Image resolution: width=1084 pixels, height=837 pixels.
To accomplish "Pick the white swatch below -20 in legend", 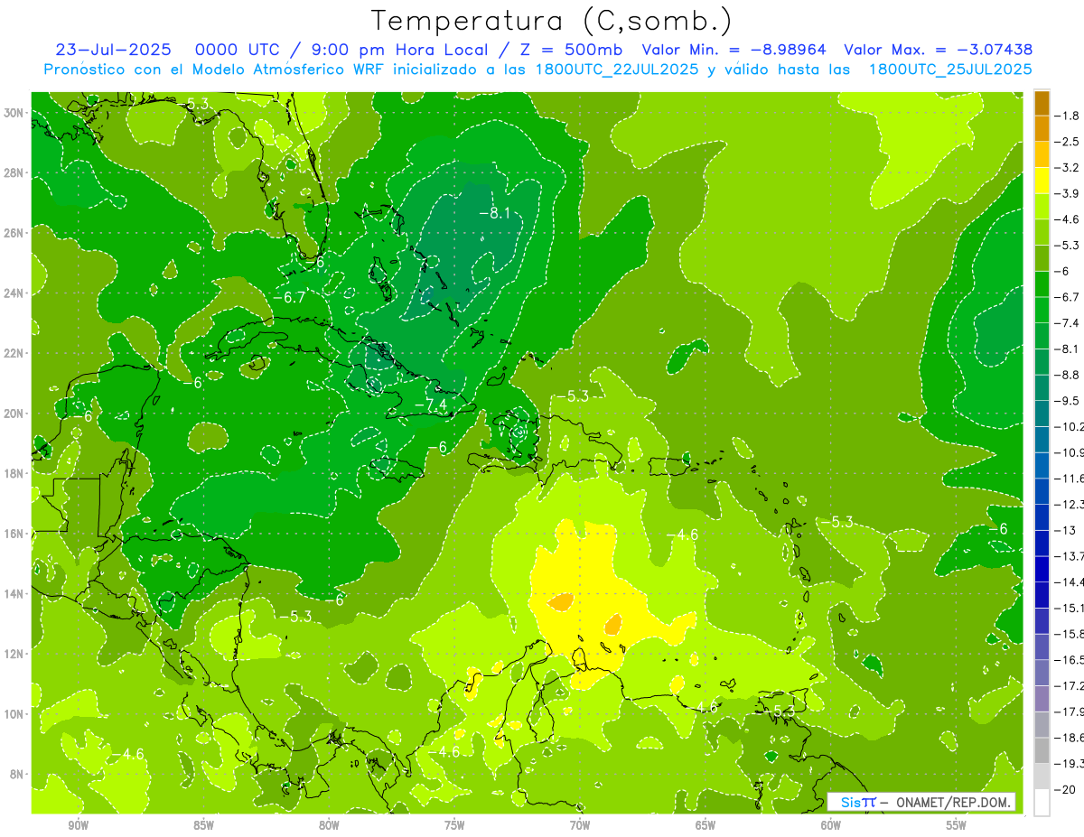I will pos(1042,802).
